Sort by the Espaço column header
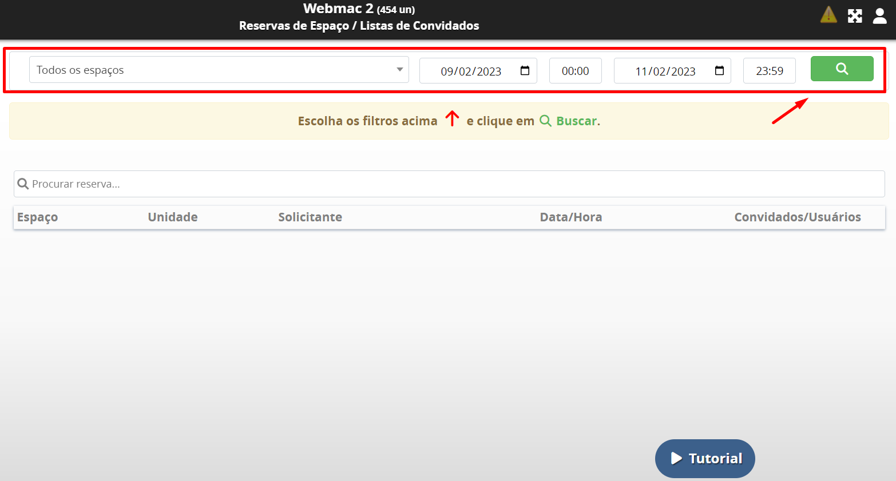The image size is (896, 481). tap(38, 217)
